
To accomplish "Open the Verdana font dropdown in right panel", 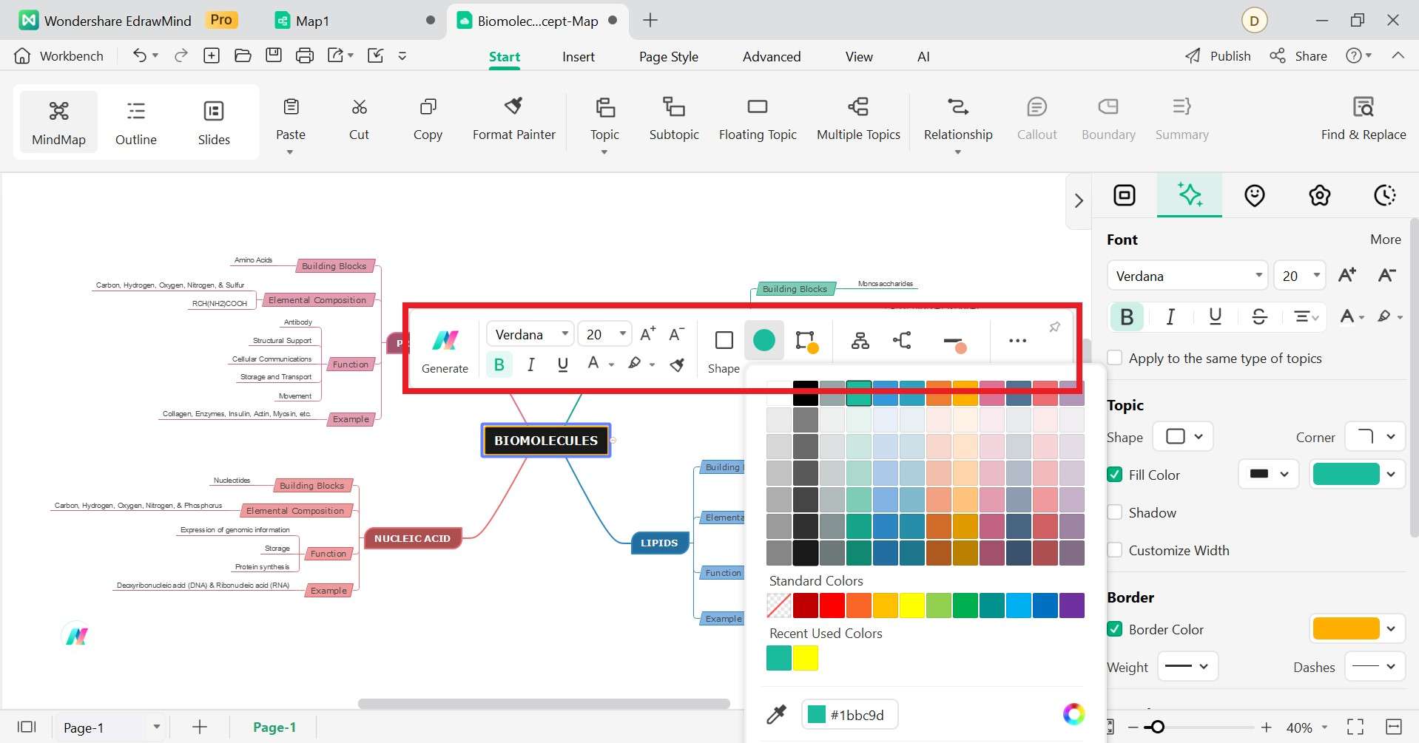I will [x=1187, y=276].
